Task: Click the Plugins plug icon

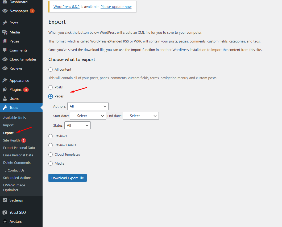Action: [x=5, y=89]
